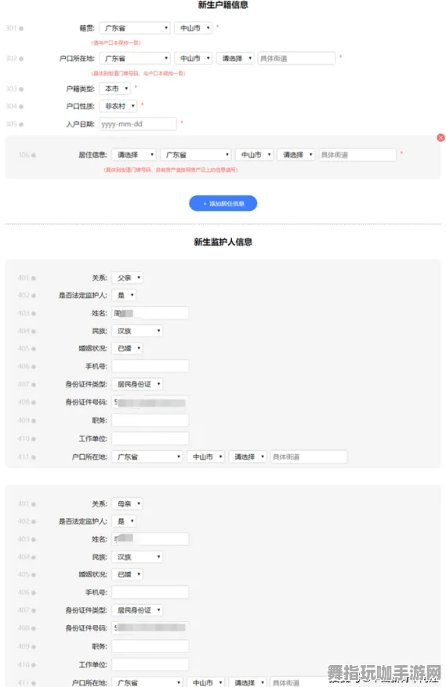The height and width of the screenshot is (687, 446).
Task: Open the 关系 dropdown showing 母亲
Action: pos(127,503)
